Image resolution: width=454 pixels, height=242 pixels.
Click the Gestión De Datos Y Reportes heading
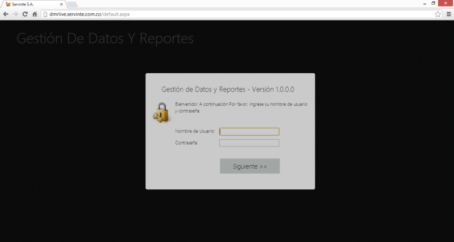pos(105,39)
